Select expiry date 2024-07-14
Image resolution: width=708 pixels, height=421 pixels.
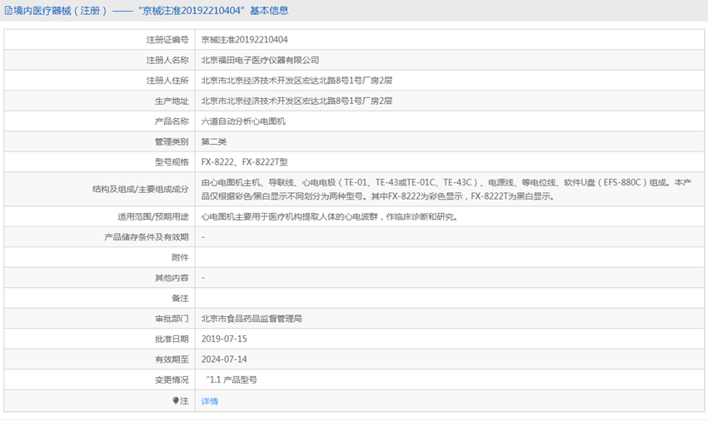224,359
